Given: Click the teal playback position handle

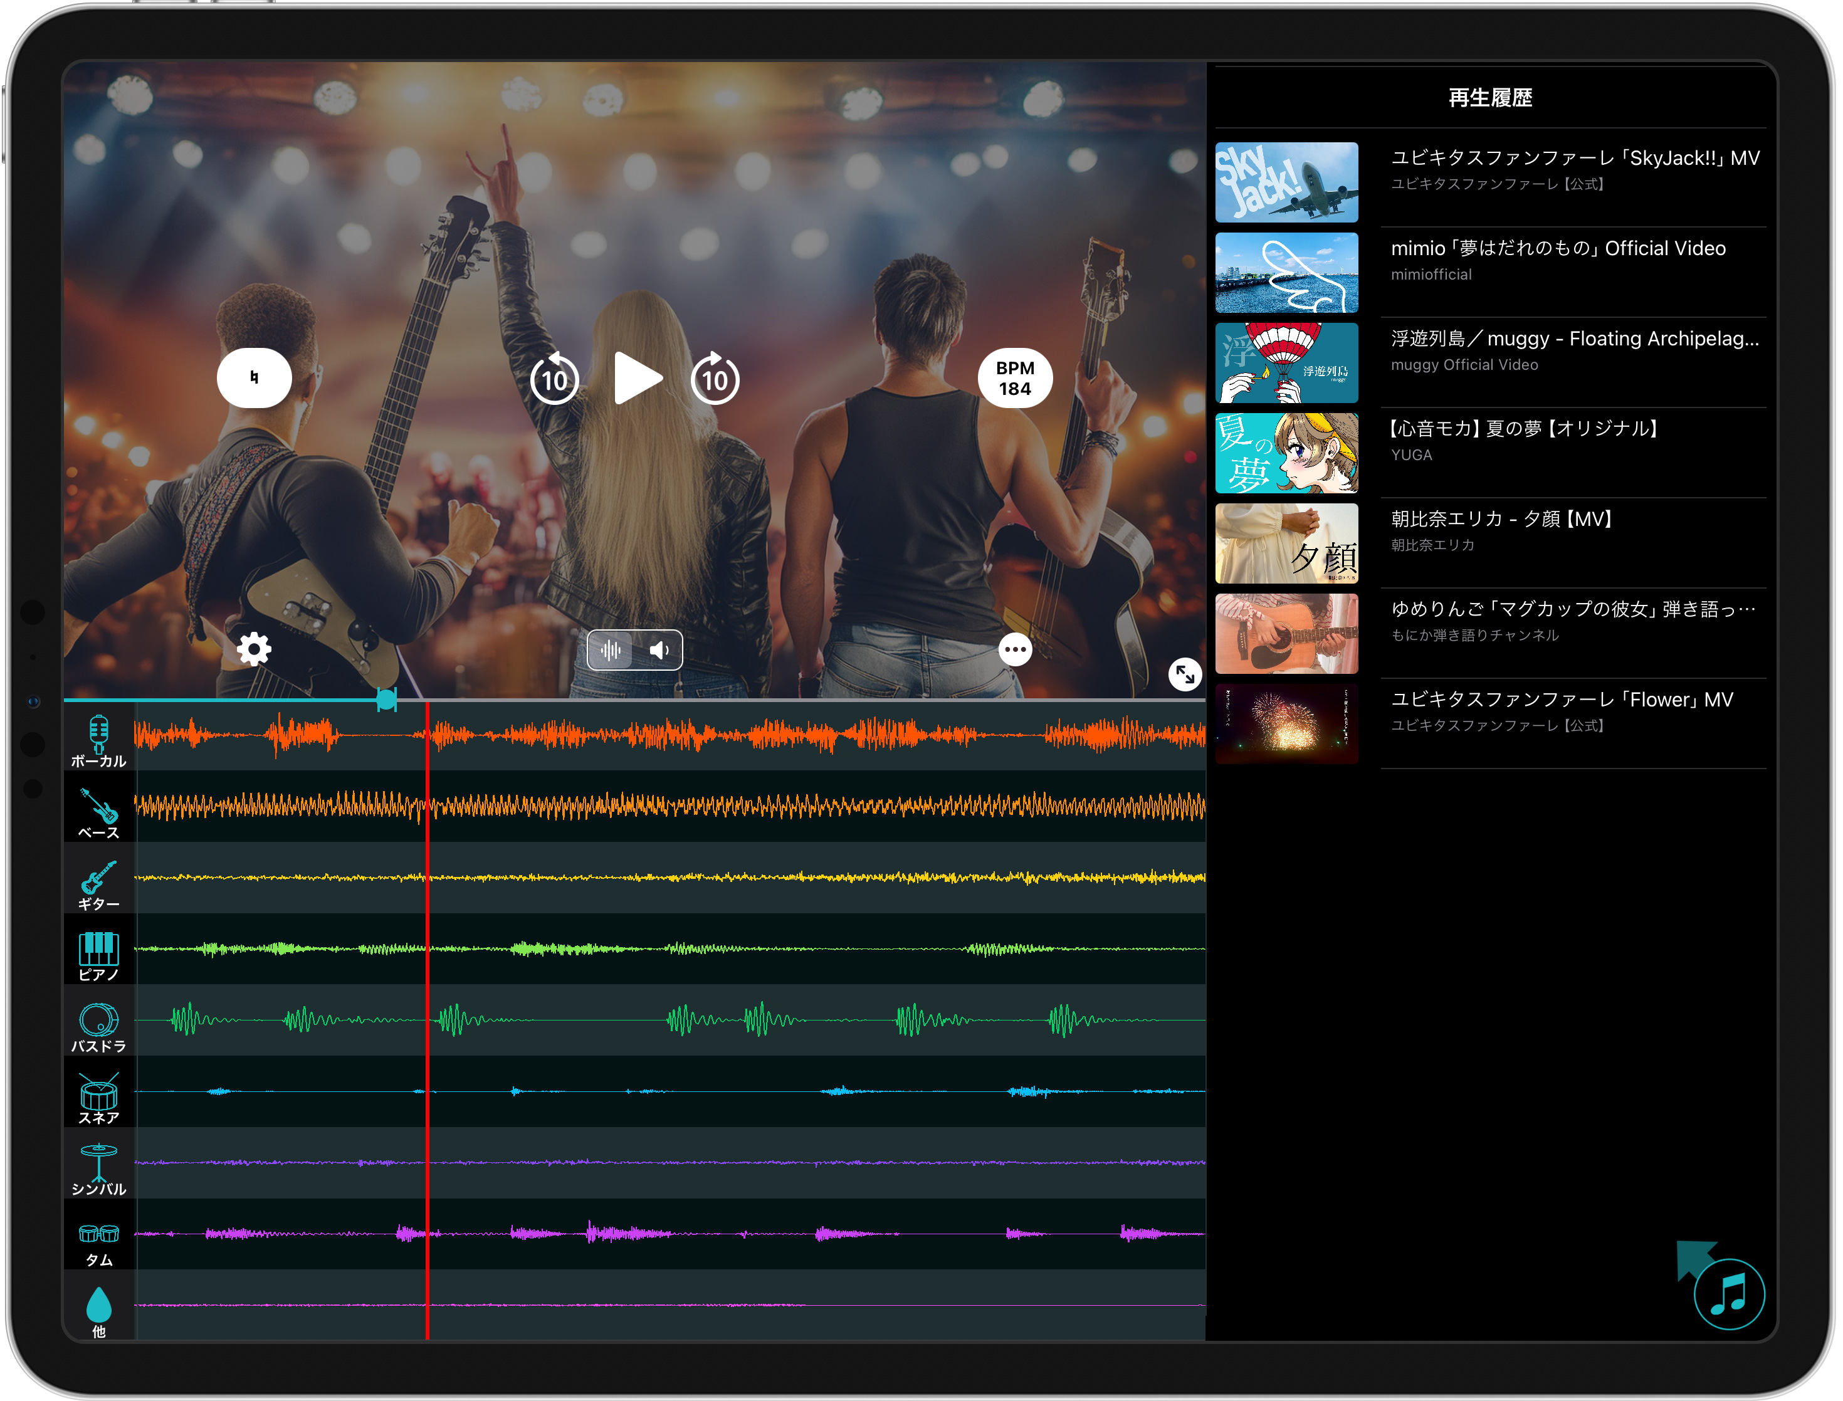Looking at the screenshot, I should tap(386, 700).
